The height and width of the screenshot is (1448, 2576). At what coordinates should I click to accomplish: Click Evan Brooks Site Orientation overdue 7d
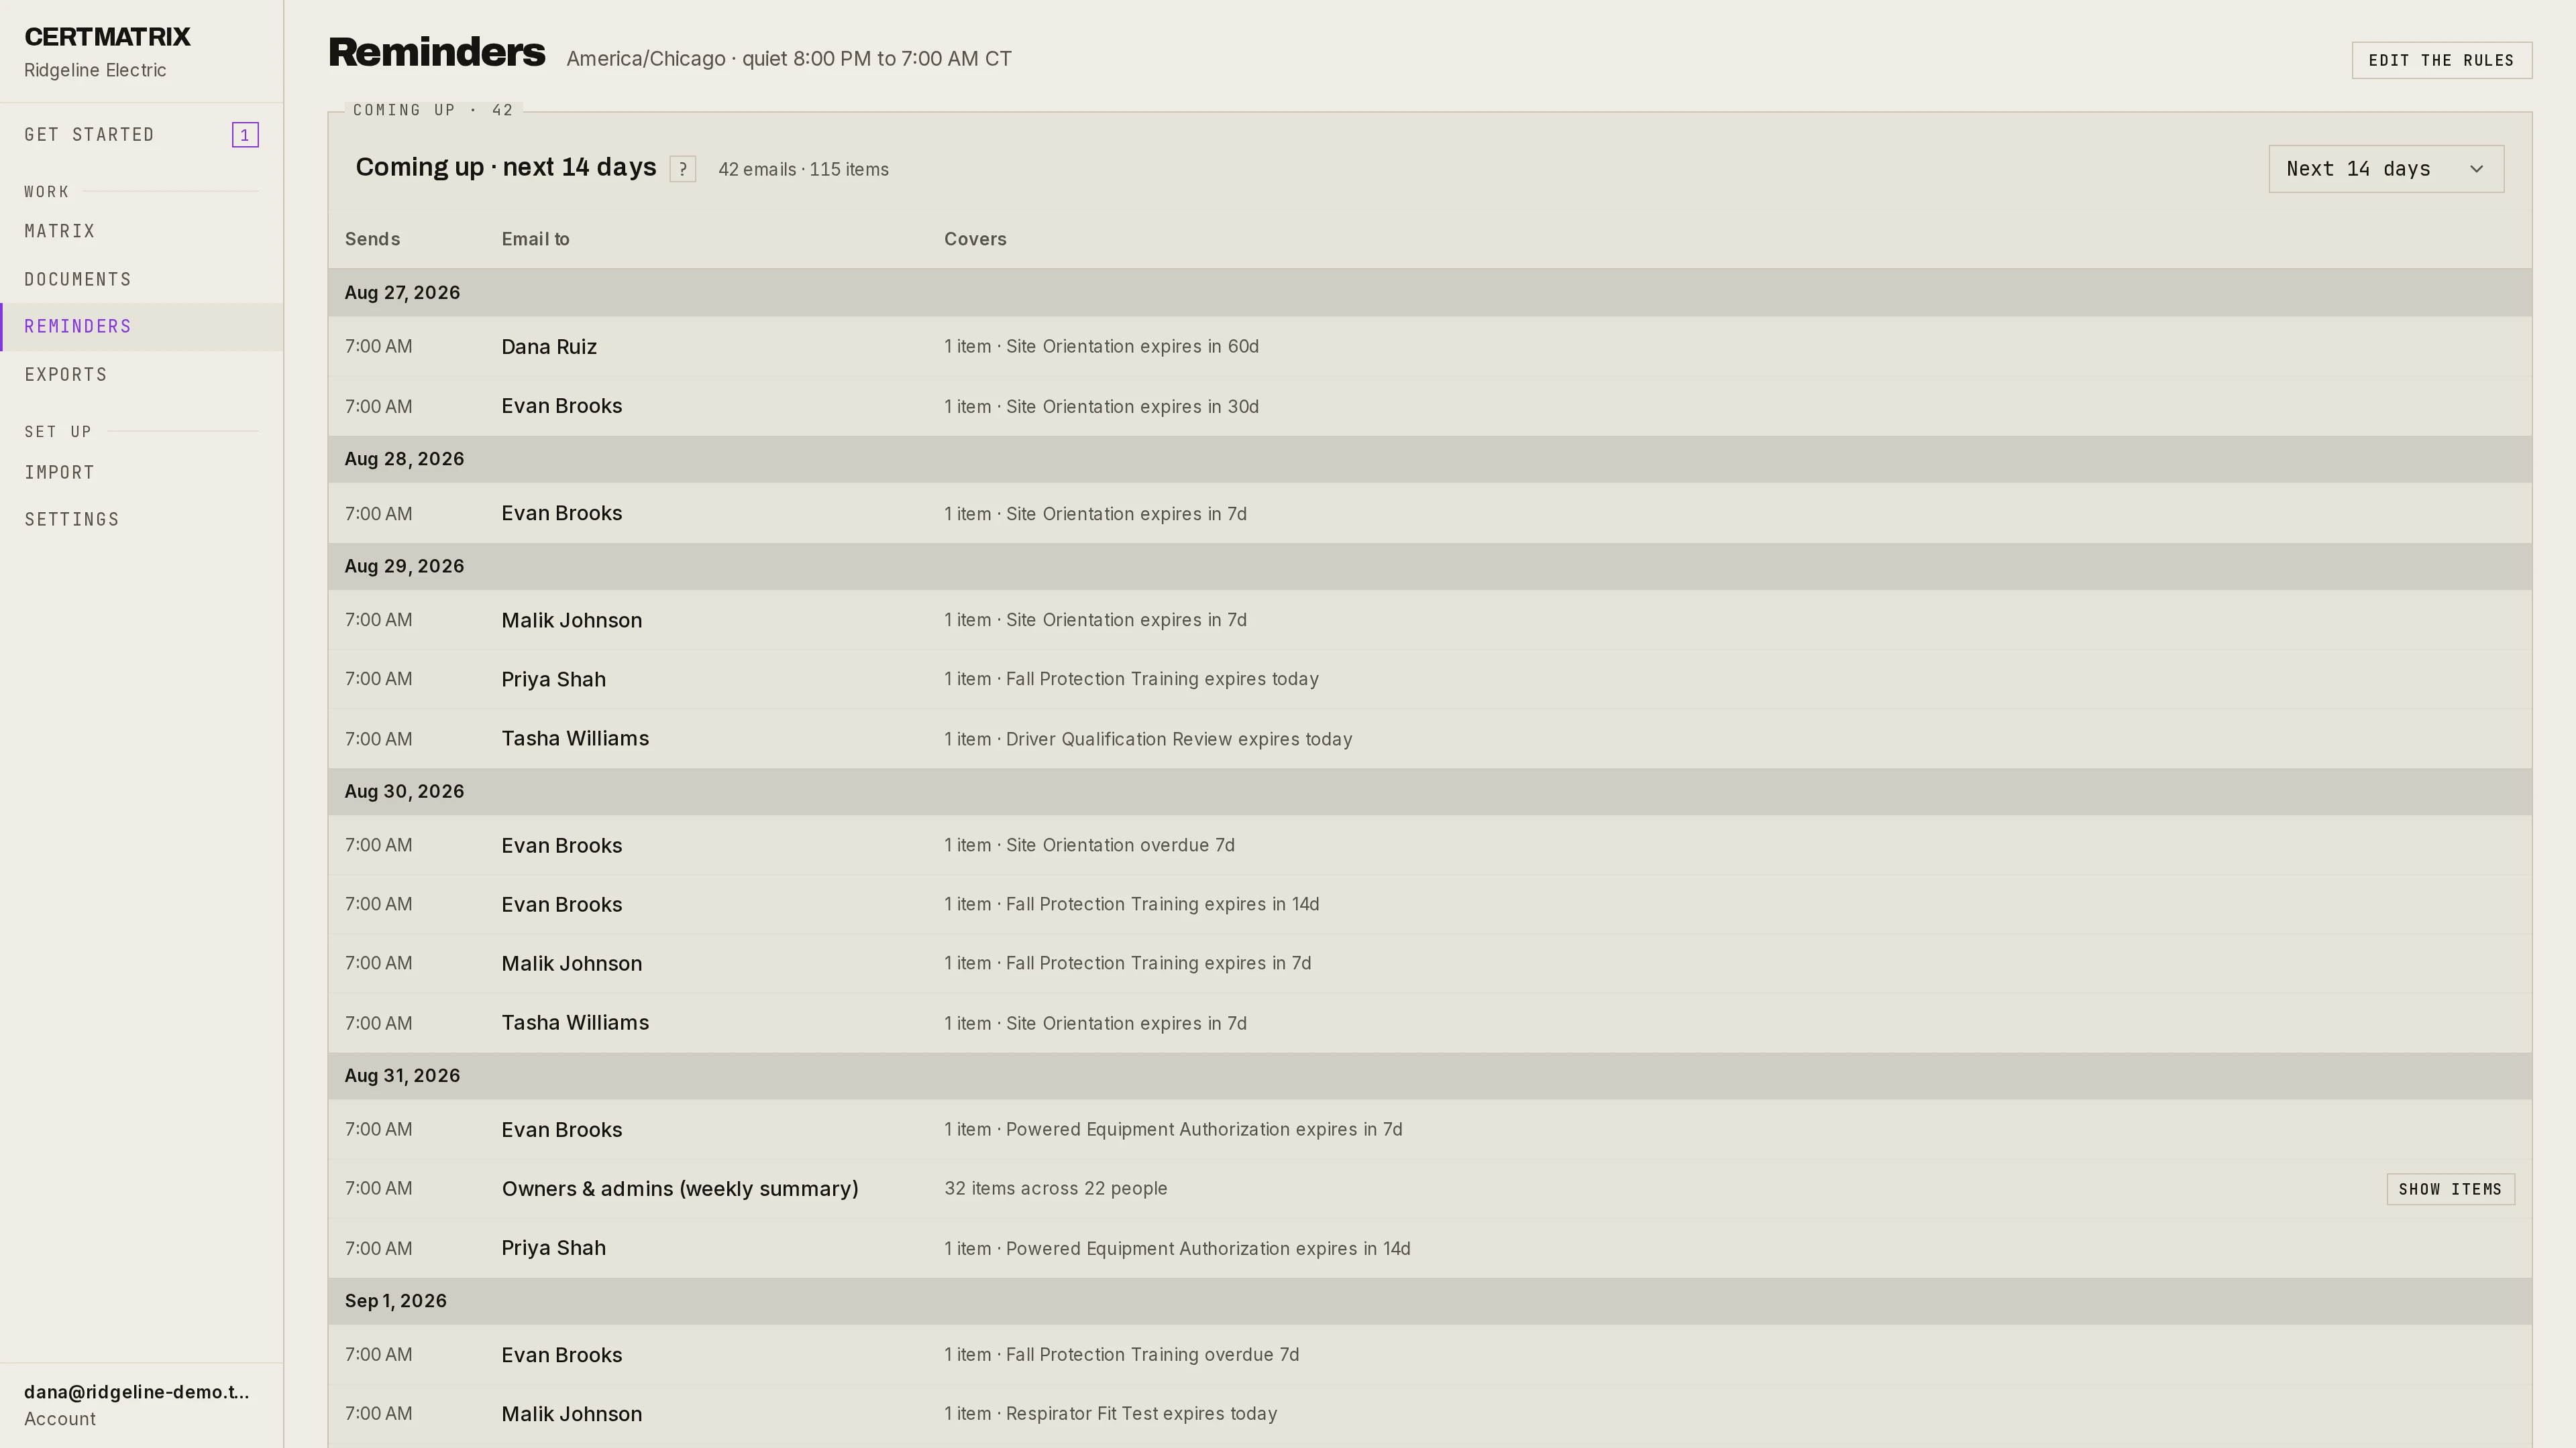pos(1430,845)
